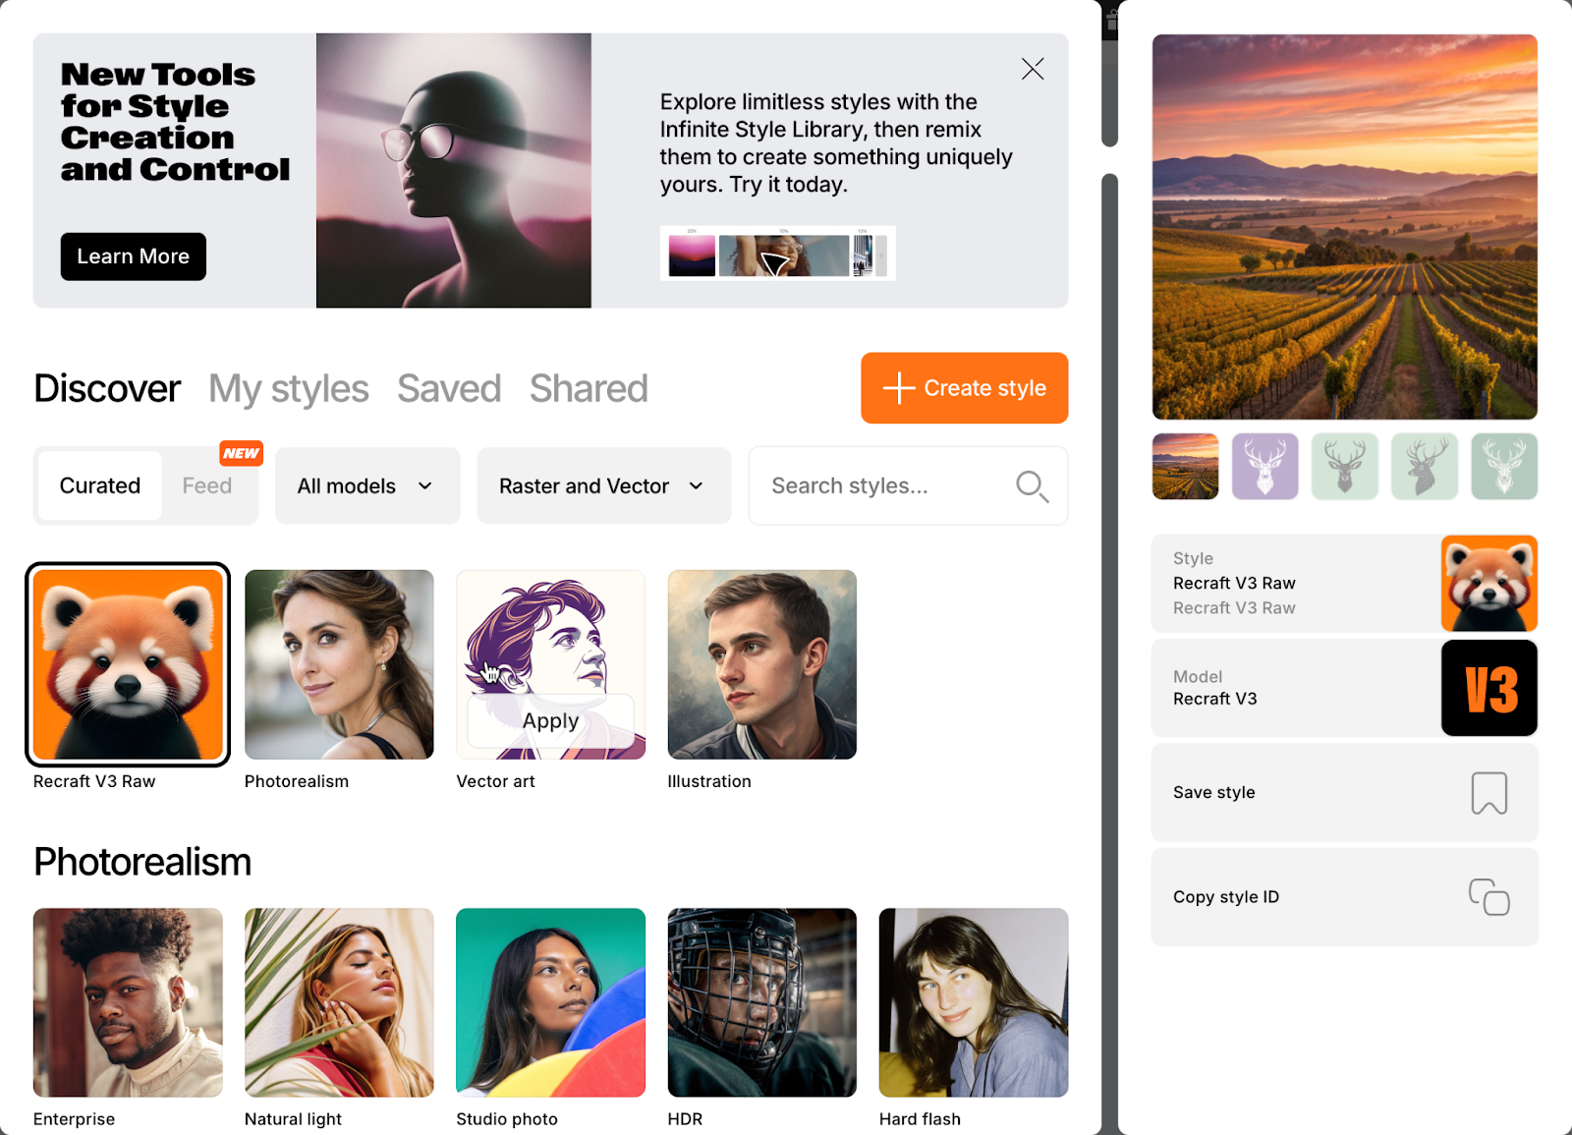Image resolution: width=1572 pixels, height=1135 pixels.
Task: Click the 'Photorealism' section heading
Action: [142, 862]
